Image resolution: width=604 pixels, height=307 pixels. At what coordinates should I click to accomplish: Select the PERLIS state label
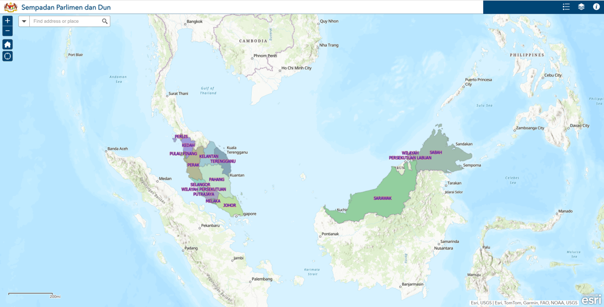[x=181, y=136]
